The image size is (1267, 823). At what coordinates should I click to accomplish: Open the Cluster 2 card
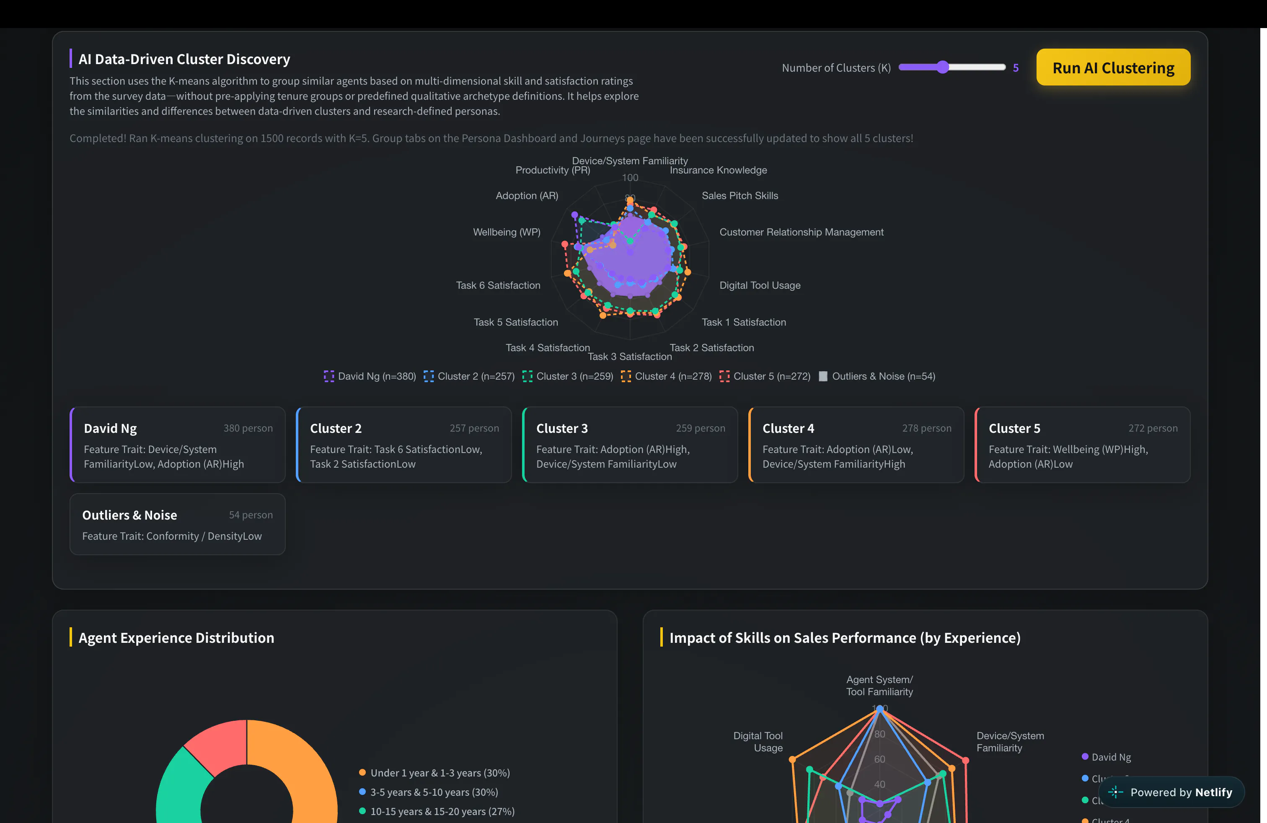pos(403,445)
